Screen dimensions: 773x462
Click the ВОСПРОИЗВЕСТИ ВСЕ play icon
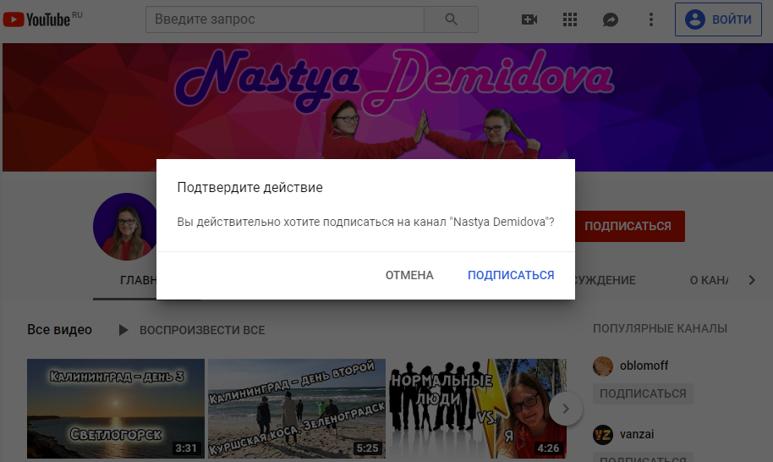pos(123,330)
